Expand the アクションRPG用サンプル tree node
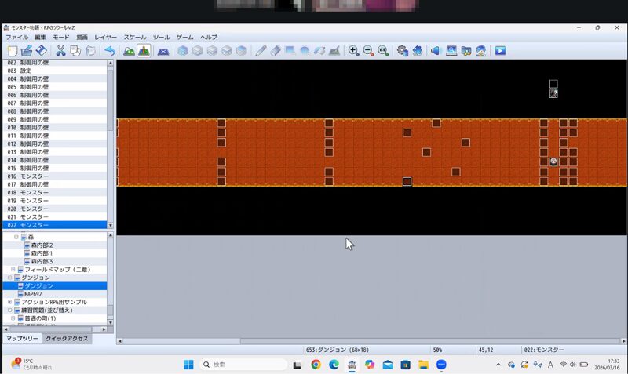Screen dimensions: 628x374 tap(9, 302)
